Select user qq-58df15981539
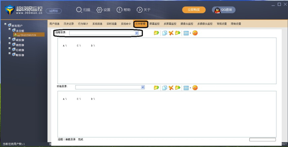The image size is (288, 147). [x=29, y=35]
